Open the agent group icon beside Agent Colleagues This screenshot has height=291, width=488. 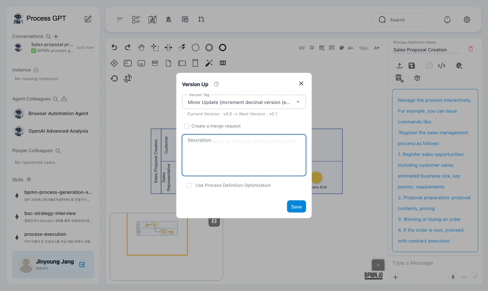click(x=64, y=99)
